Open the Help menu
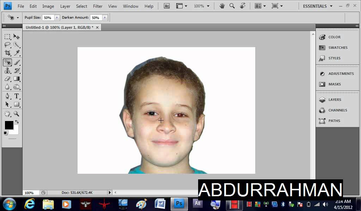The height and width of the screenshot is (211, 361). (149, 6)
